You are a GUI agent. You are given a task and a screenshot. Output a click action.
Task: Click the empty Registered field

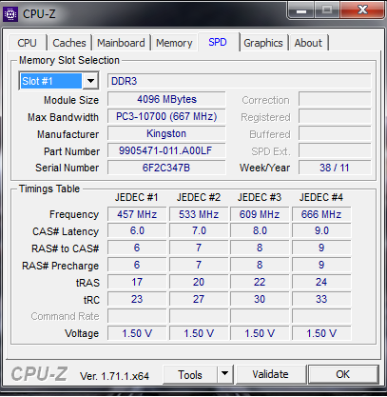335,116
